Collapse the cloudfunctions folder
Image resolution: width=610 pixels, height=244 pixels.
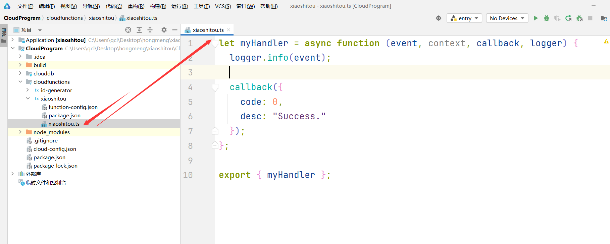click(x=20, y=82)
